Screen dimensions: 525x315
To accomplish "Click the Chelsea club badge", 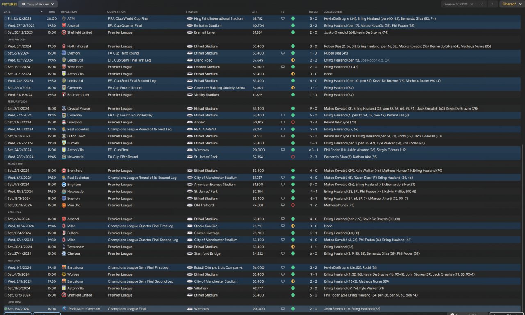I will click(64, 253).
